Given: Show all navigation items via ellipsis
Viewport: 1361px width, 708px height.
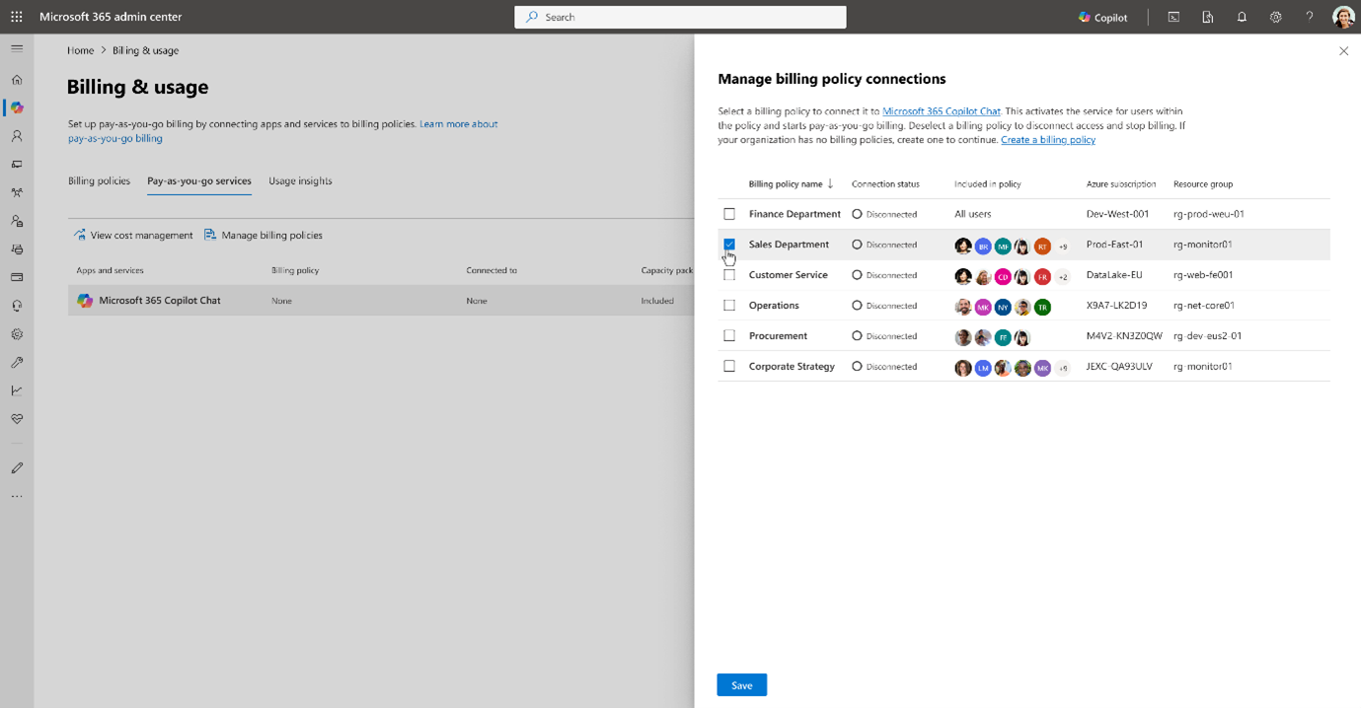Looking at the screenshot, I should click(x=17, y=497).
